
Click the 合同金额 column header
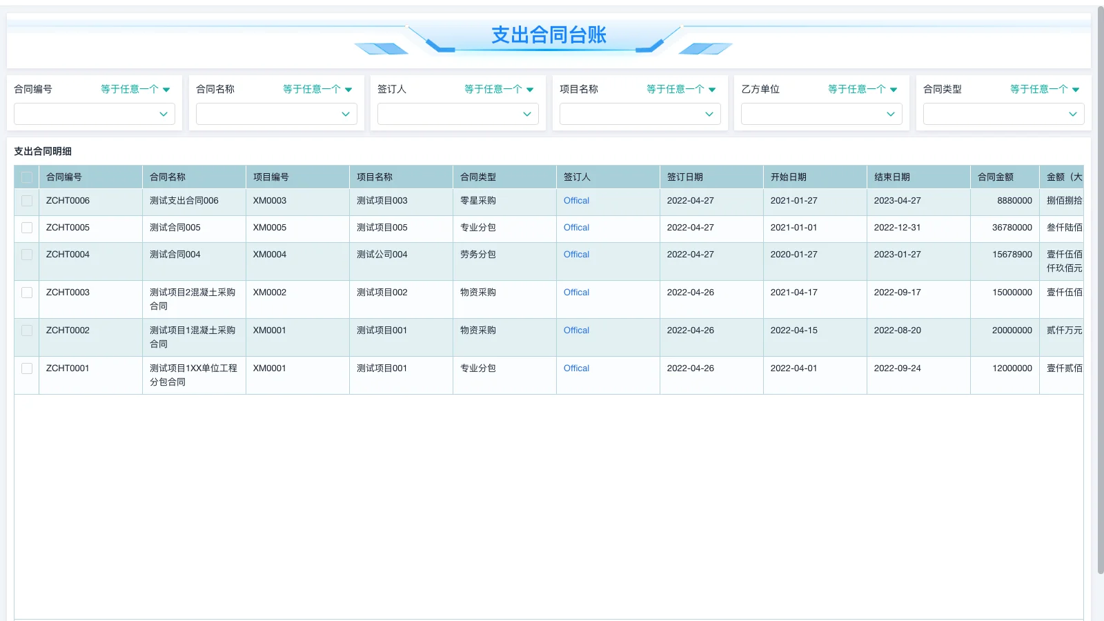996,177
